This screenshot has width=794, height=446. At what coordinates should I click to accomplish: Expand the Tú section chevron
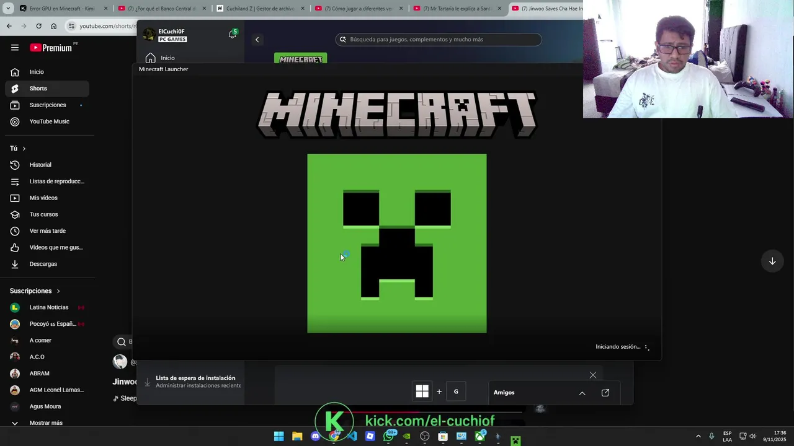click(24, 149)
